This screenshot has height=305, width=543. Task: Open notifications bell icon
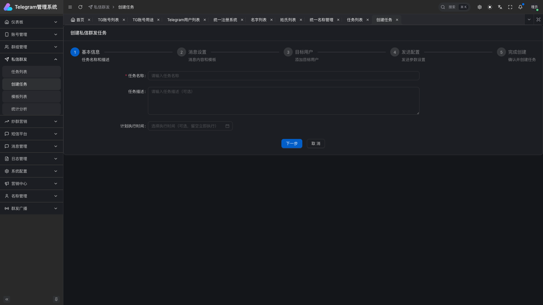point(520,7)
